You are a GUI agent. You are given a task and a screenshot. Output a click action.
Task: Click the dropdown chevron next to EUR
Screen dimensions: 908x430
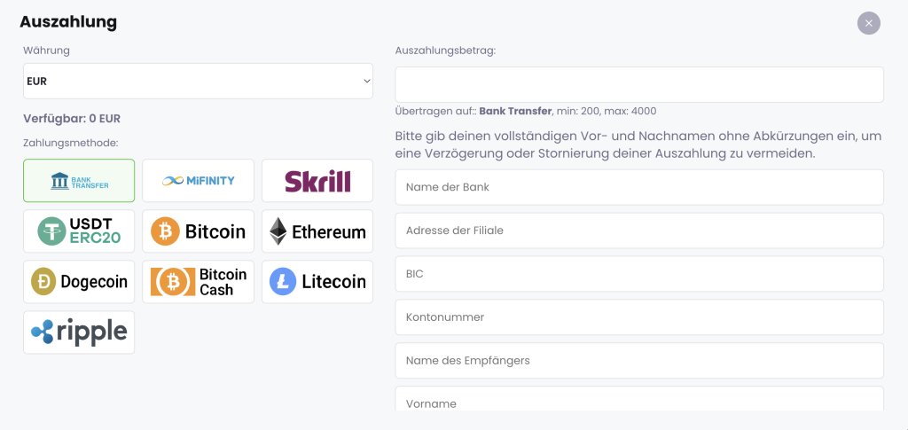(366, 81)
